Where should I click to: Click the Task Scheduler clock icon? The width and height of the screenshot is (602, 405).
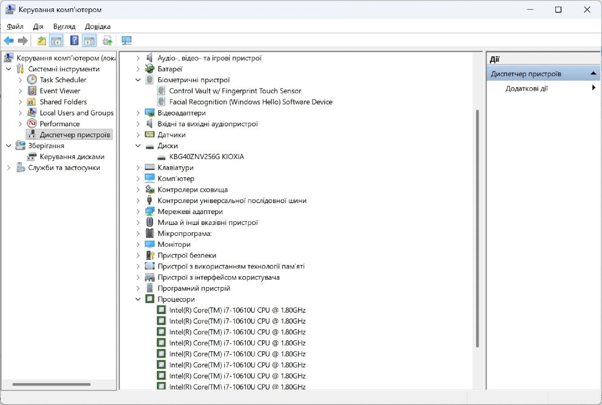[x=32, y=80]
